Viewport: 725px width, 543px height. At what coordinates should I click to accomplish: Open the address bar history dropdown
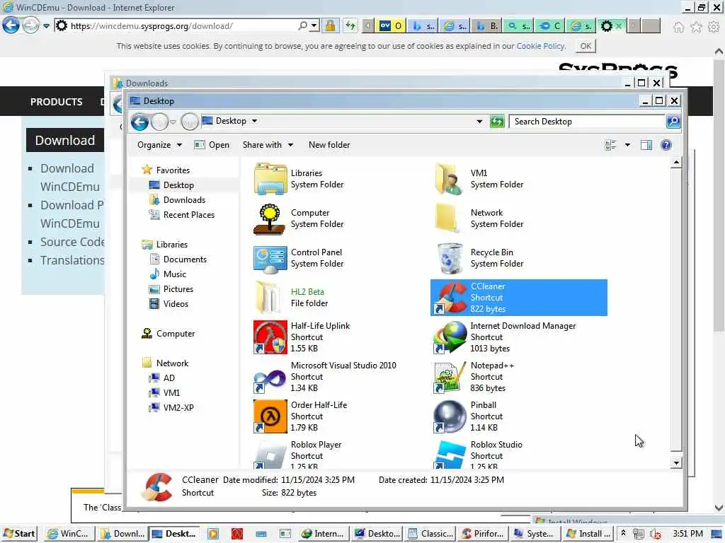coord(479,122)
